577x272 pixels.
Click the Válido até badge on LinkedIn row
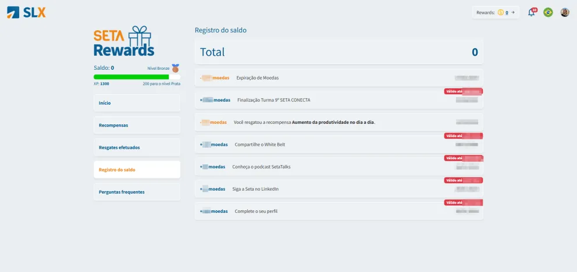point(464,181)
